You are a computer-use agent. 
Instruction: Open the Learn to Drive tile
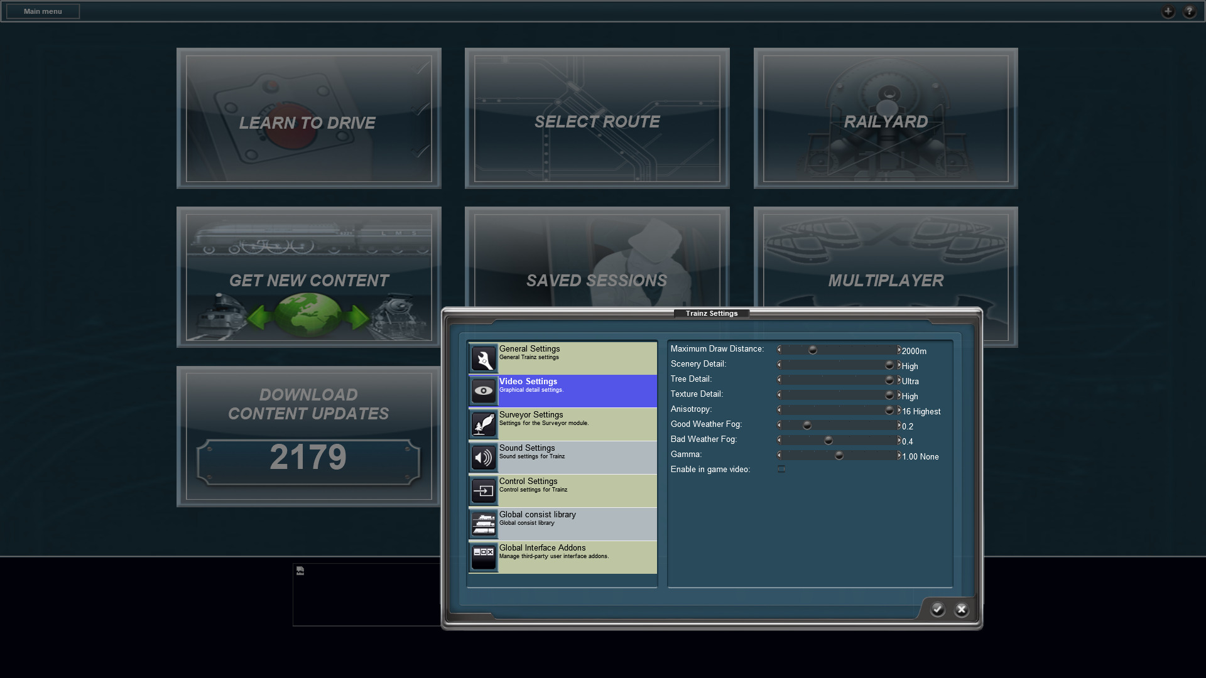click(308, 119)
